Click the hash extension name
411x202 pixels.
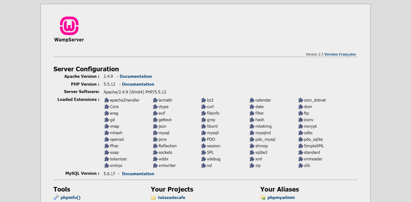[260, 120]
